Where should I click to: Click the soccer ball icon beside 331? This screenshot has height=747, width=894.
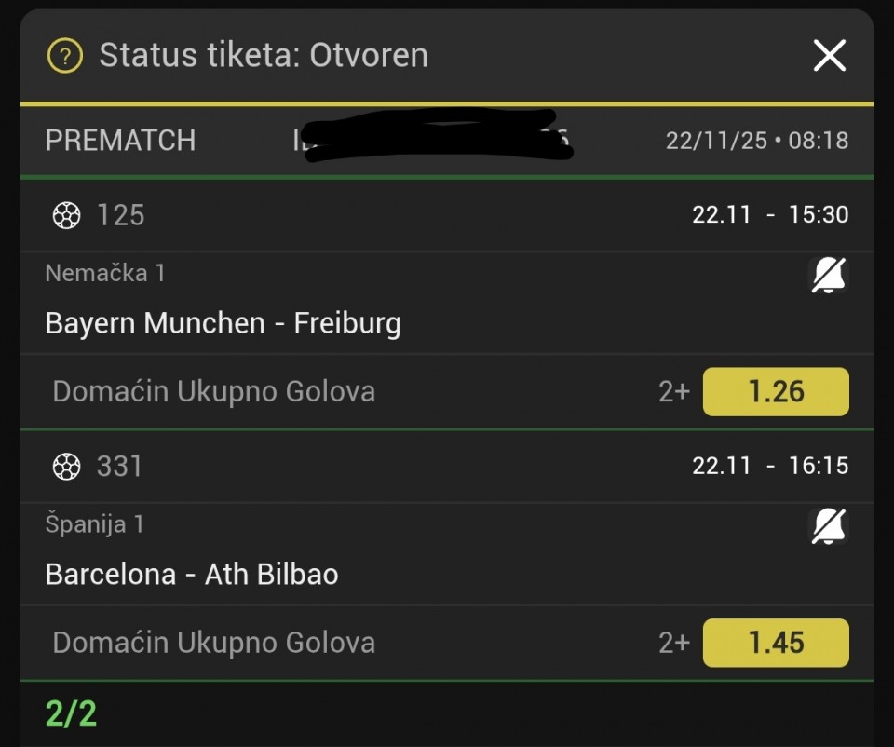(x=66, y=466)
